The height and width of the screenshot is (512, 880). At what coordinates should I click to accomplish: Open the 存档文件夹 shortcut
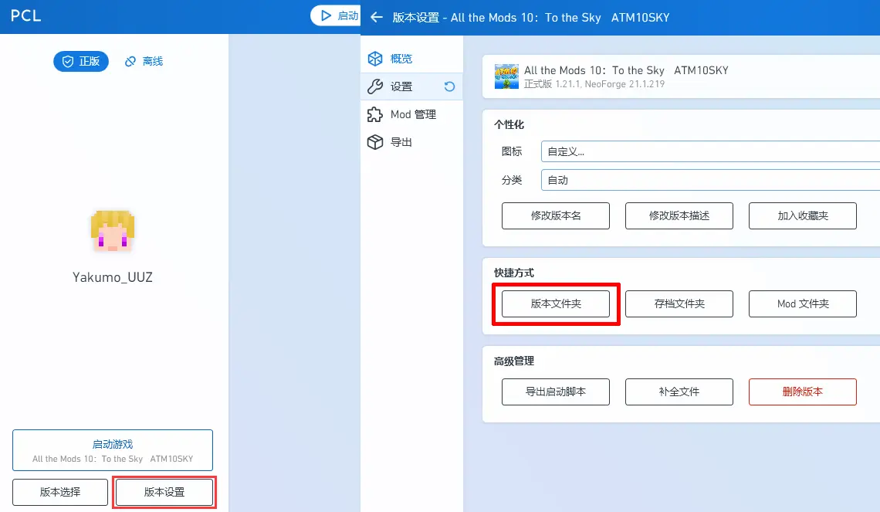point(679,303)
